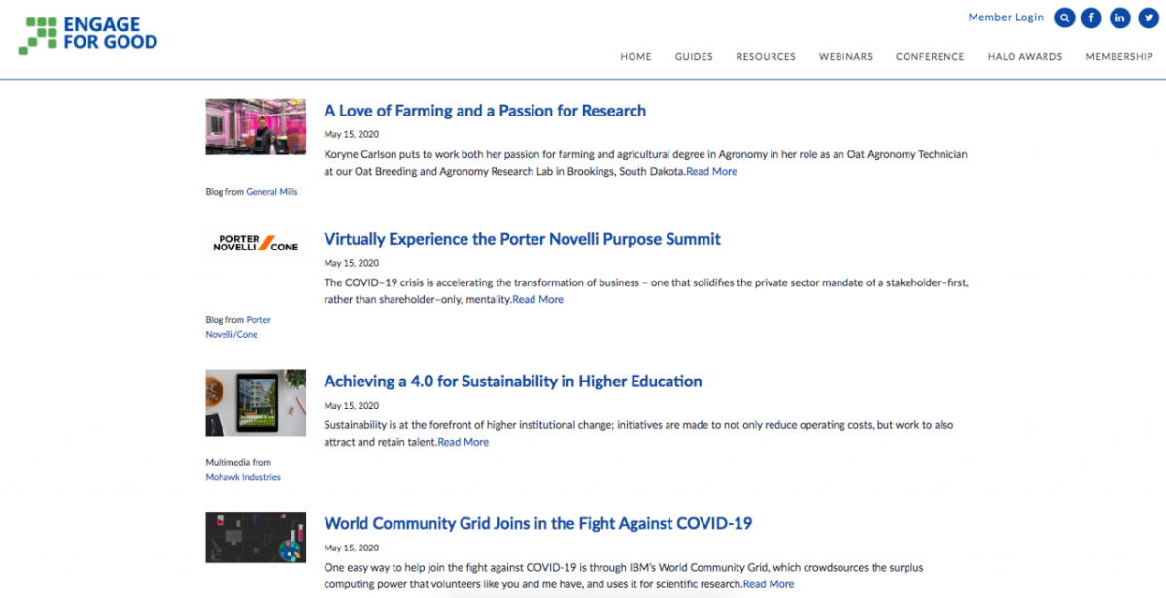Open the sustainability tablet thumbnail
The width and height of the screenshot is (1166, 598).
[x=256, y=402]
